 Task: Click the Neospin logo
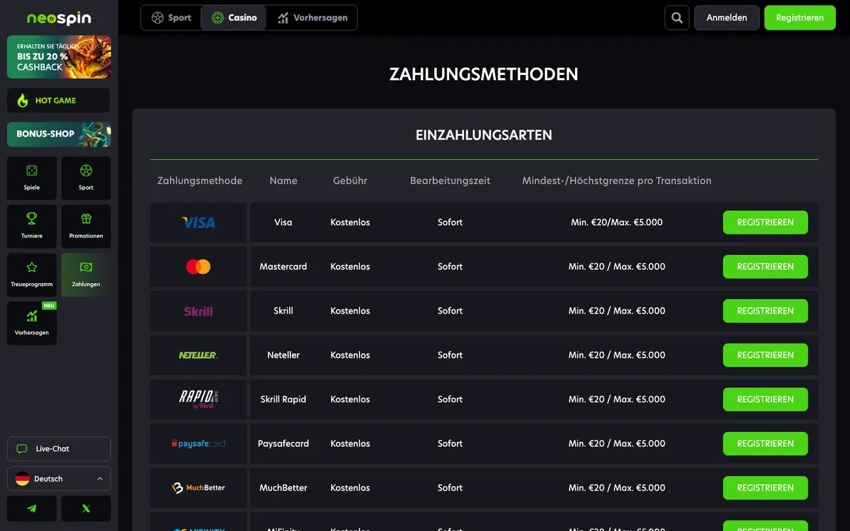59,18
